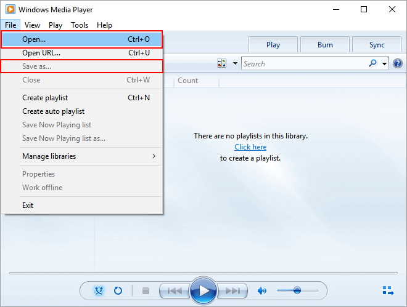Expand the Manage libraries submenu

82,156
